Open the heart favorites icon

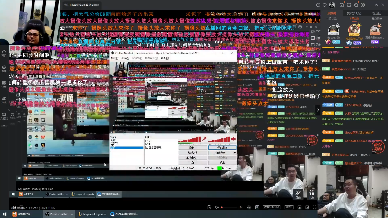point(324,5)
